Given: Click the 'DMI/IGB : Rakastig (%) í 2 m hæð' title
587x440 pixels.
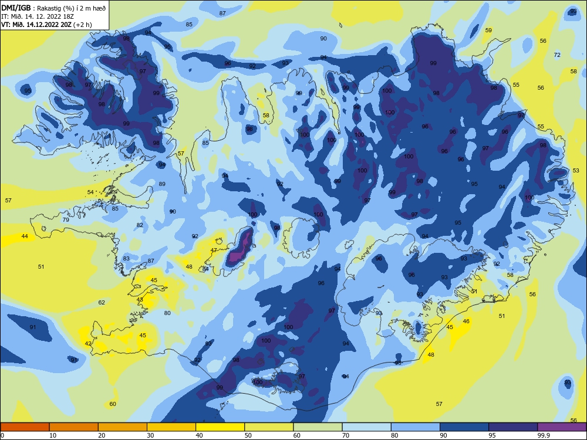Looking at the screenshot, I should [54, 8].
